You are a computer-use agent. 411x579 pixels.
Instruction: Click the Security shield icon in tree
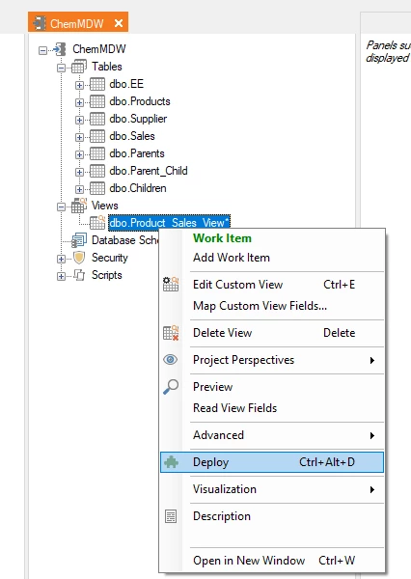pyautogui.click(x=79, y=258)
